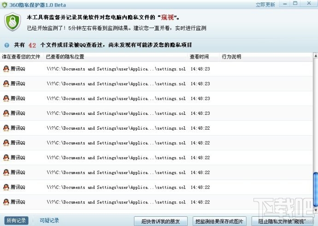Click the 查看时间 column header

pyautogui.click(x=204, y=57)
